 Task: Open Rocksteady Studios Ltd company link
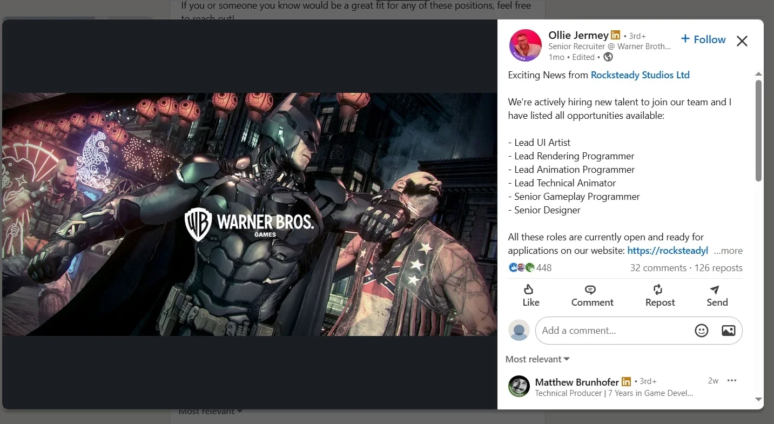640,75
